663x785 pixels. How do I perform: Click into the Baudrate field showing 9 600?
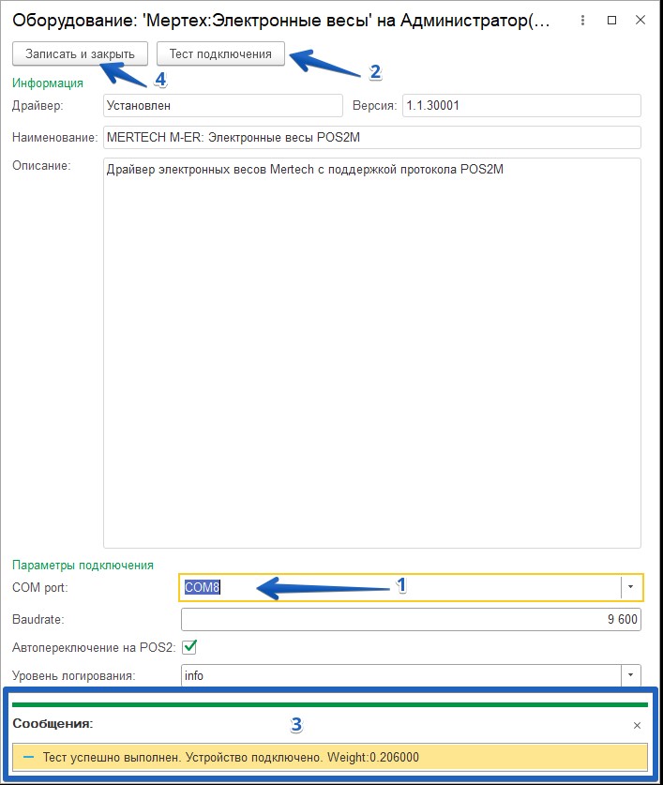410,620
